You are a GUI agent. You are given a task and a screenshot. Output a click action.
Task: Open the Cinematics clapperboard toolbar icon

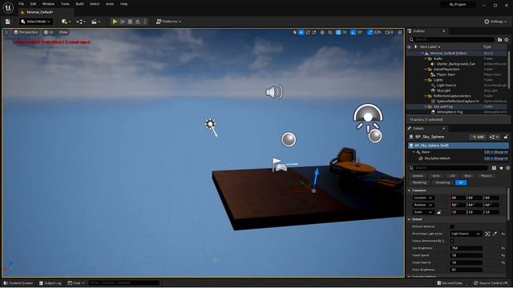tap(96, 22)
